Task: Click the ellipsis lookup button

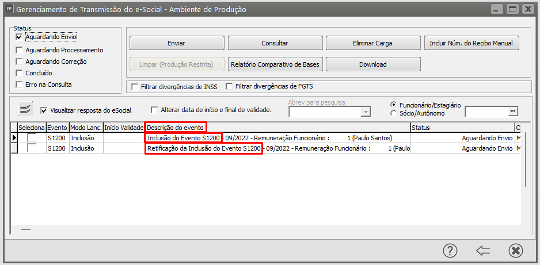Action: (514, 111)
